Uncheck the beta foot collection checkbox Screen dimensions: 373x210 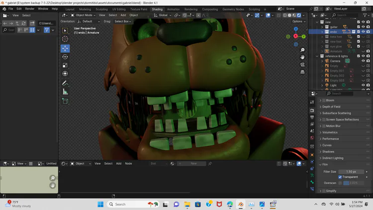(x=359, y=37)
